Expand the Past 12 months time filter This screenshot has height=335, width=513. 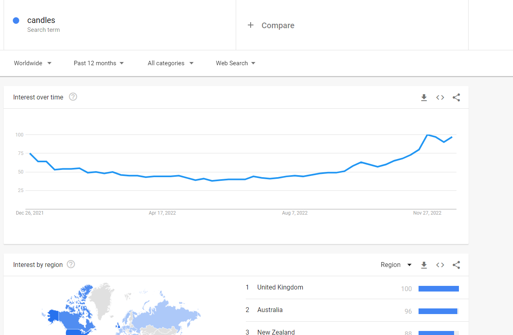click(99, 63)
